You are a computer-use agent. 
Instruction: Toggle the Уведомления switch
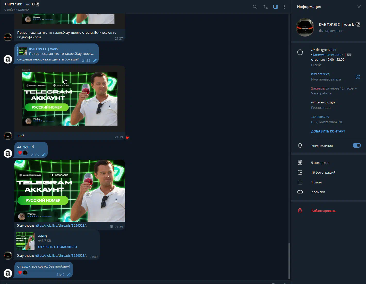(357, 145)
